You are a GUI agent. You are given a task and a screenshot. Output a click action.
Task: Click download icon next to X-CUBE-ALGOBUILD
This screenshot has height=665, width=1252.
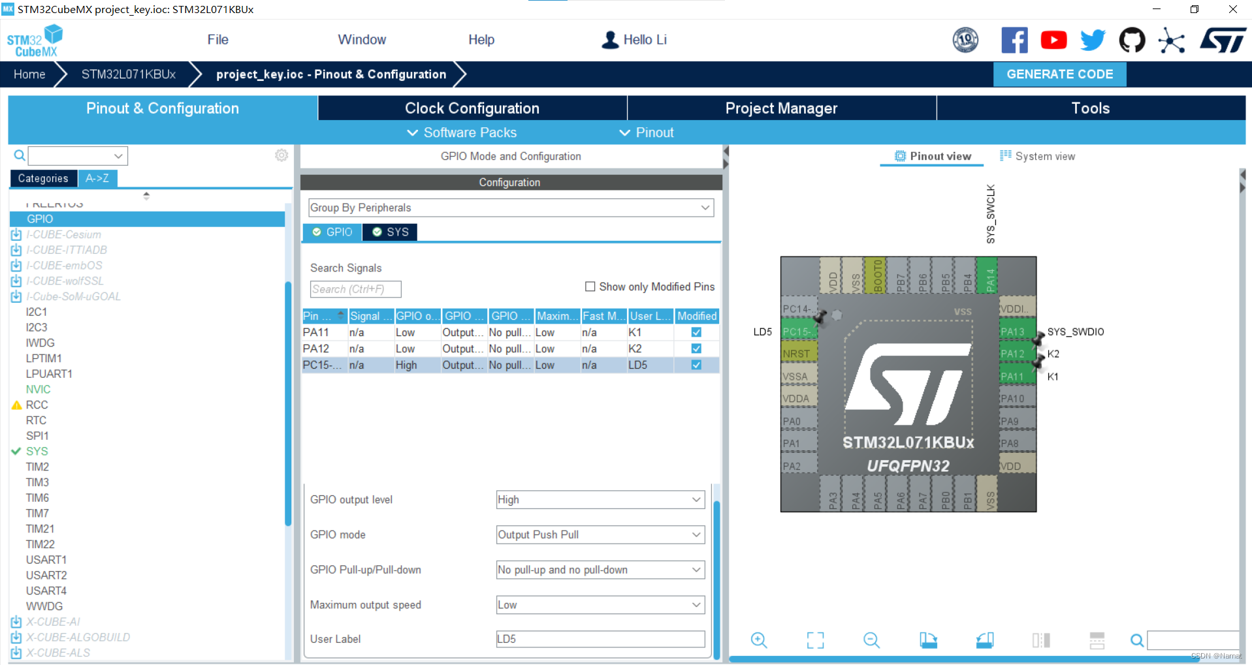coord(16,638)
